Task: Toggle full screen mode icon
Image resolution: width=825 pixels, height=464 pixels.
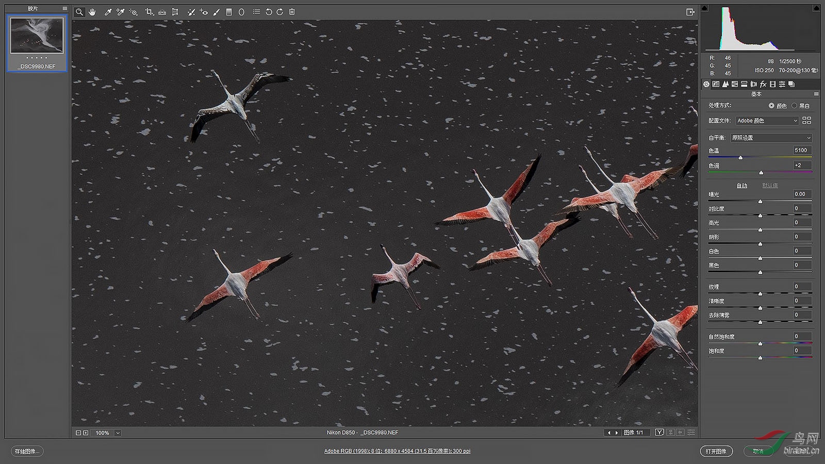Action: coord(690,12)
